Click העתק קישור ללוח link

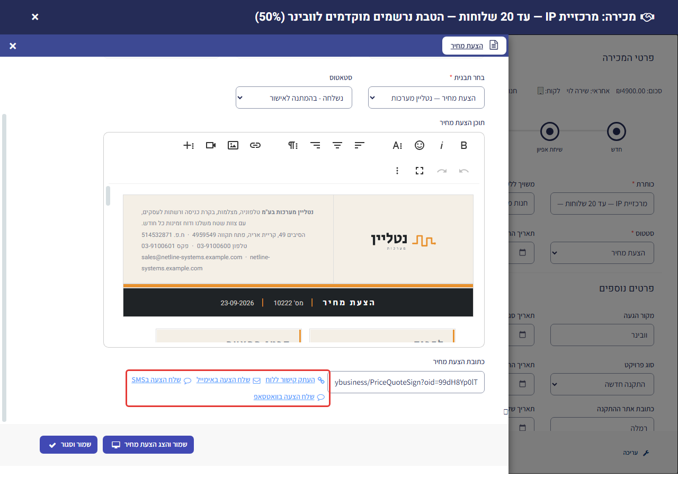295,380
